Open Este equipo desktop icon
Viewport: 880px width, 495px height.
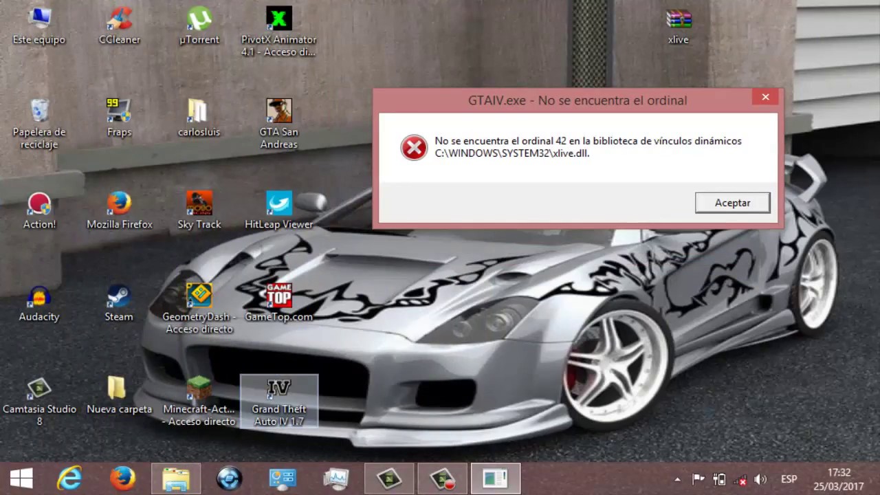[x=39, y=25]
